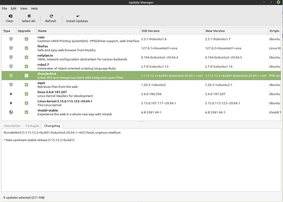This screenshot has height=202, width=283.
Task: Click old version 5.4.0-186.206
Action: 151,94
